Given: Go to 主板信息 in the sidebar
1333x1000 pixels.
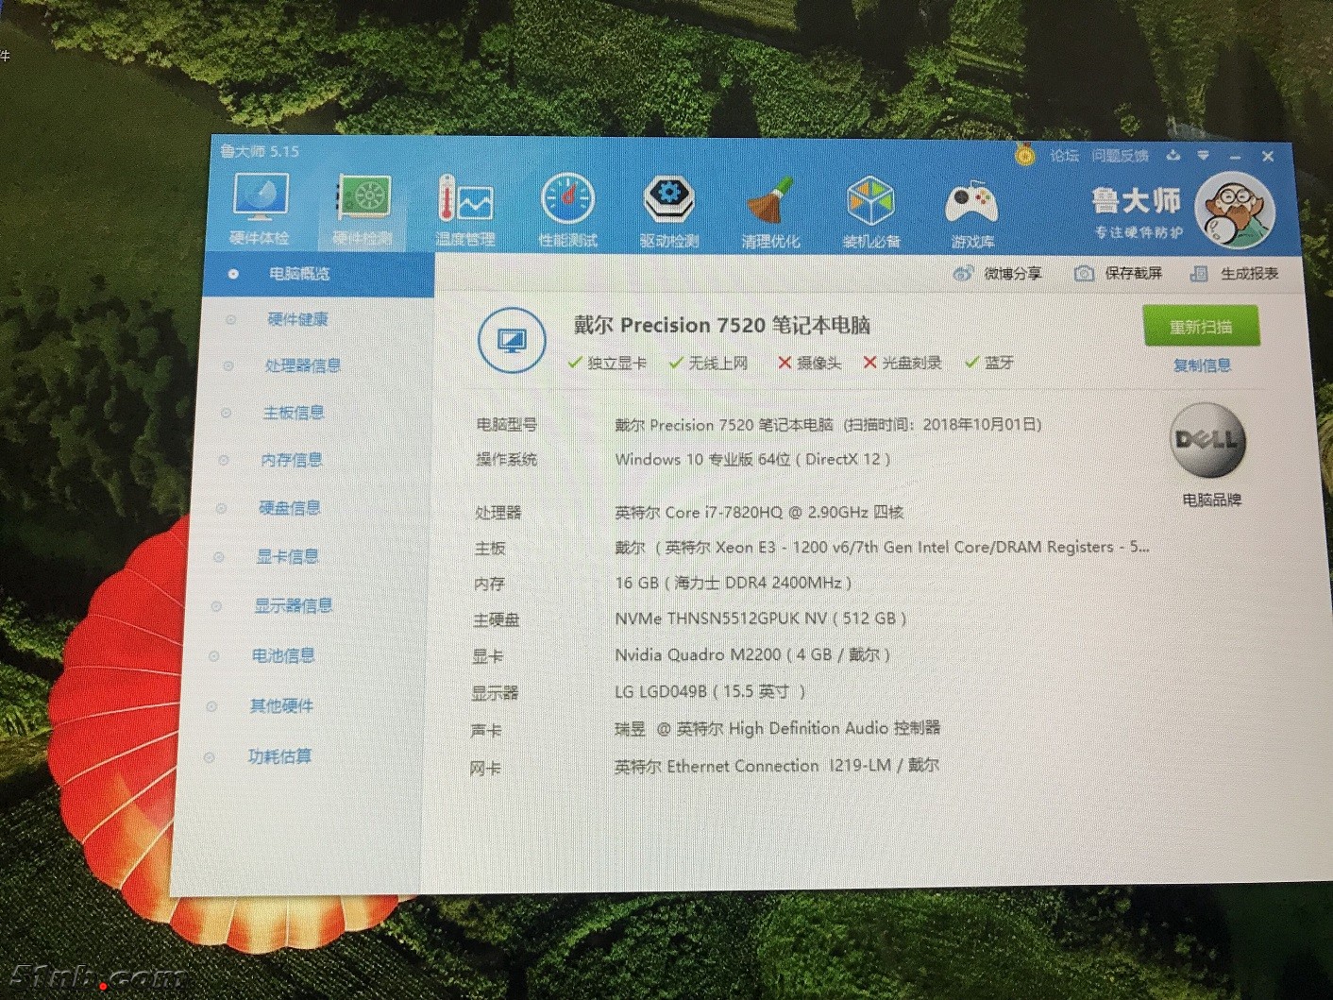Looking at the screenshot, I should (294, 413).
